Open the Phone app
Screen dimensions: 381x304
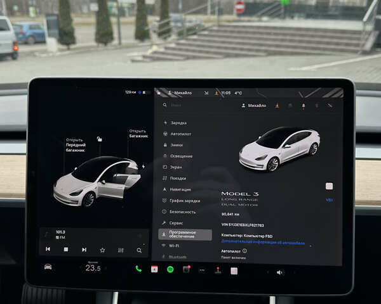pyautogui.click(x=138, y=269)
